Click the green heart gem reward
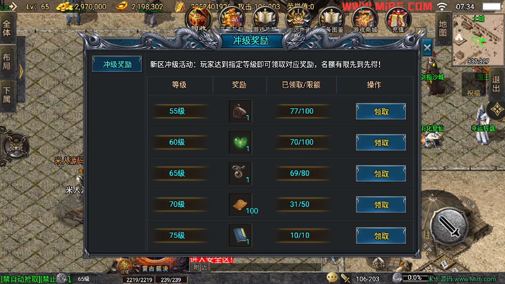Screen dimensions: 505x284 tap(240, 142)
